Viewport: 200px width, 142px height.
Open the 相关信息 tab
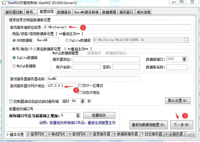[144, 12]
